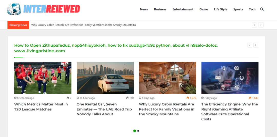This screenshot has width=277, height=137.
Task: Open the Tech menu
Action: [x=252, y=9]
